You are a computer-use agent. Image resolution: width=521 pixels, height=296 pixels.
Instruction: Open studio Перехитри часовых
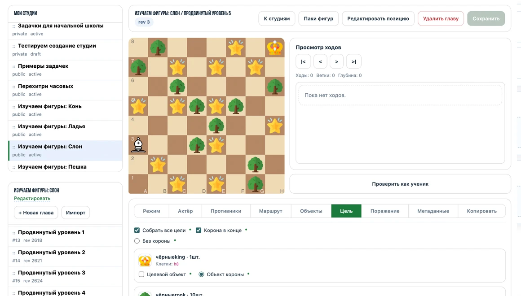(65, 90)
